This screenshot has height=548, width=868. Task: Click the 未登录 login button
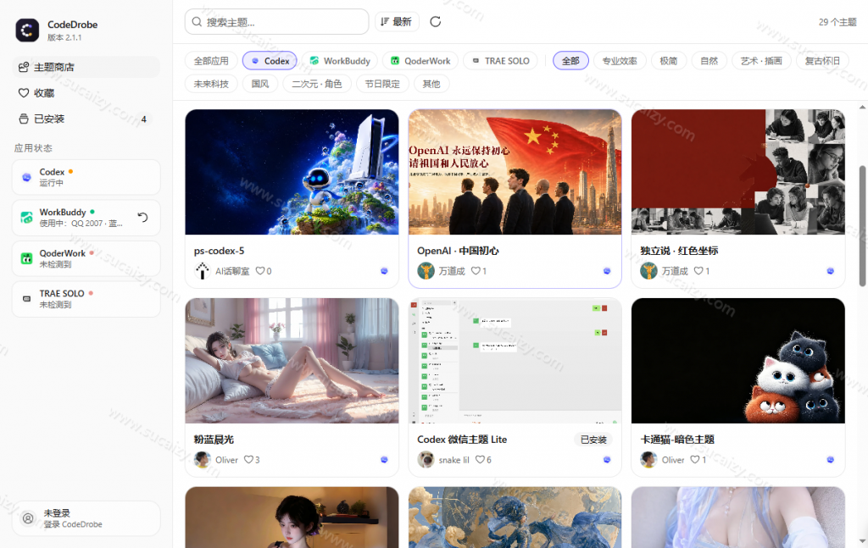point(86,518)
